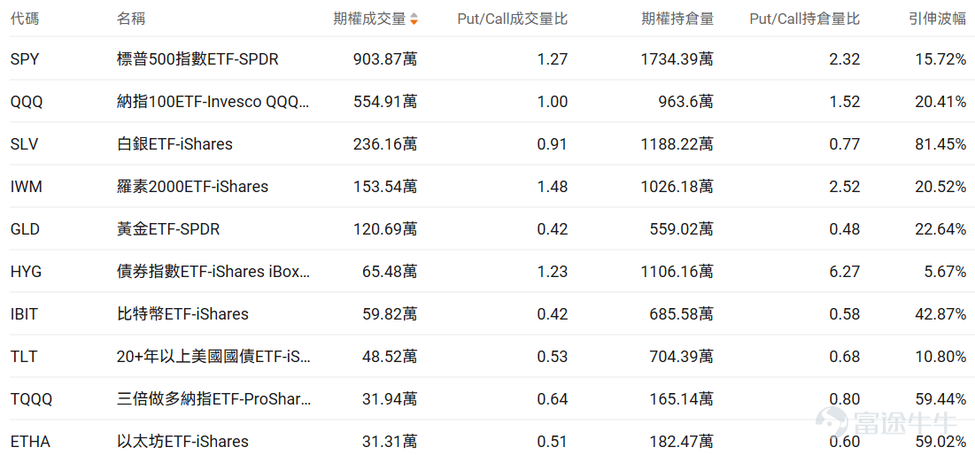Click SPY's implied volatility 15.72%
The image size is (975, 455).
click(x=940, y=59)
